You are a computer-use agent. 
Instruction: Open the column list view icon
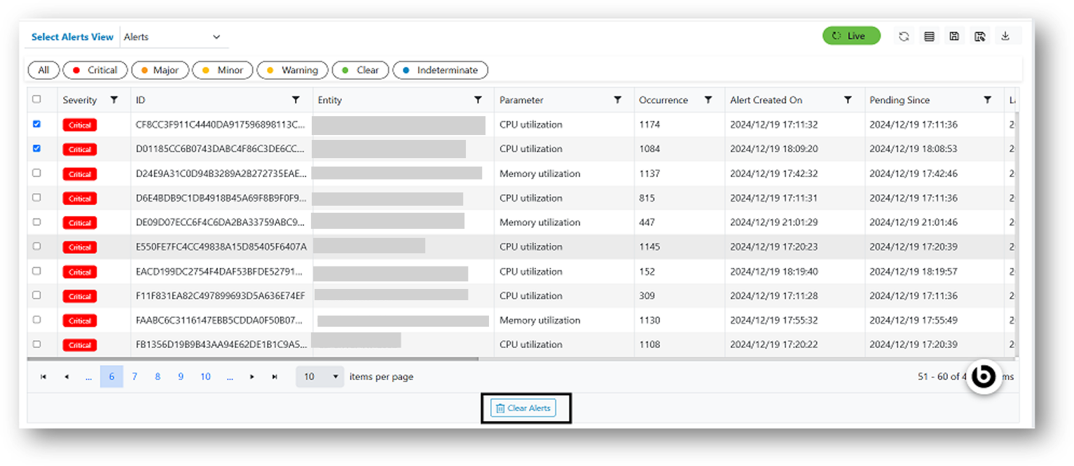929,36
